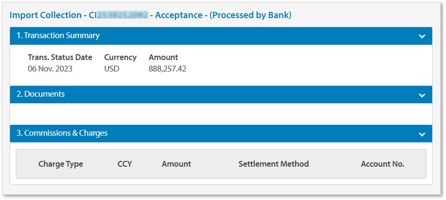Click the Charge Type column header
The image size is (446, 200).
point(61,164)
